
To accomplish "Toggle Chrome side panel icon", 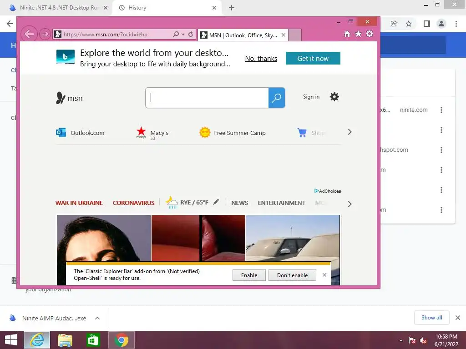I will (x=427, y=24).
